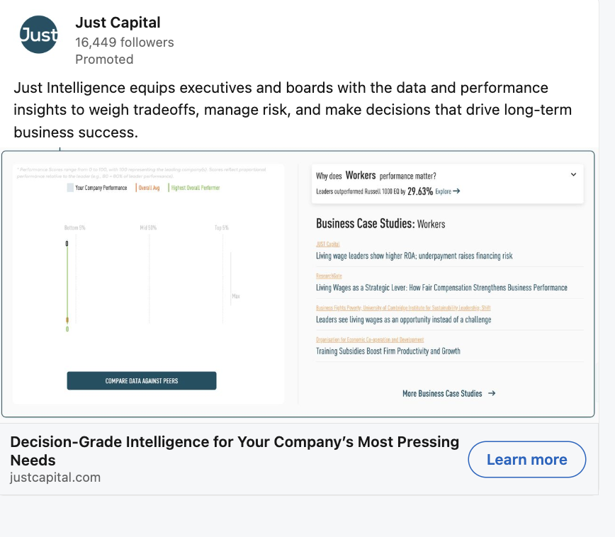Screen dimensions: 615x537
Task: Click the Highest Overall Performer legend label
Action: [195, 188]
